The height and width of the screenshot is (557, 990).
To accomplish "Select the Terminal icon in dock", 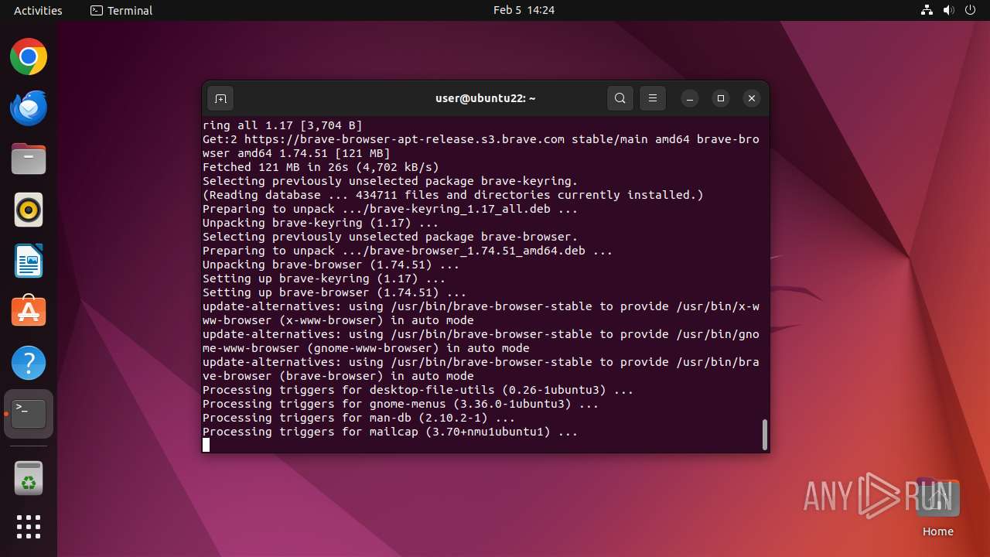I will click(x=29, y=414).
